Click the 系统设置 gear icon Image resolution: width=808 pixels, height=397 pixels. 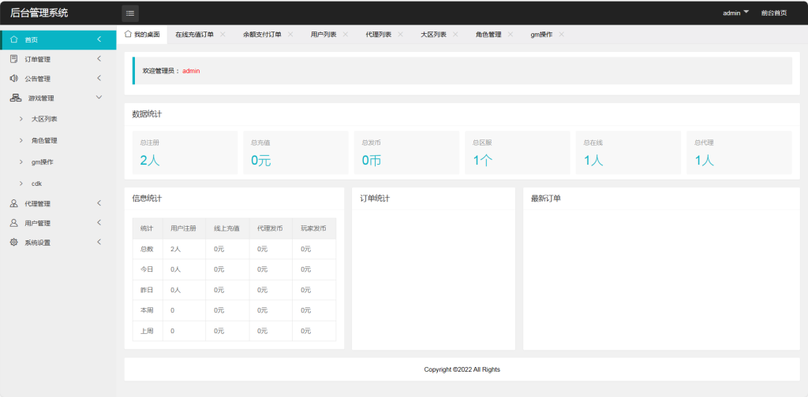14,243
